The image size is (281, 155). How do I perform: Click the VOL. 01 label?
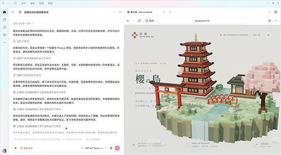tap(257, 35)
